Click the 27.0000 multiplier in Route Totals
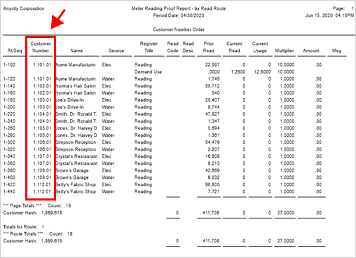 (286, 240)
